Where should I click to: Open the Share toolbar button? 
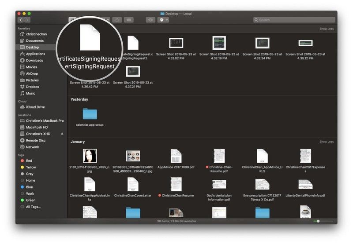[x=117, y=20]
